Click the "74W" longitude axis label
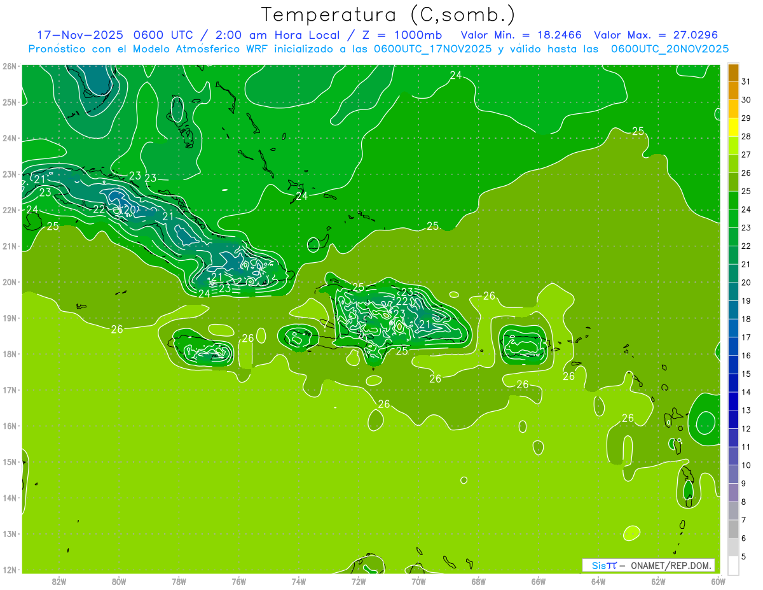763x590 pixels. 299,581
